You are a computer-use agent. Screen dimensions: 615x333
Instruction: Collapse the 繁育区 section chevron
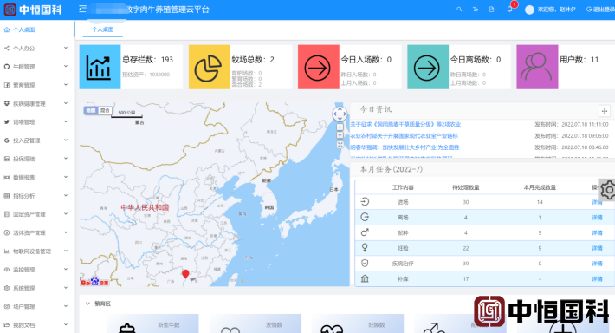click(x=87, y=304)
